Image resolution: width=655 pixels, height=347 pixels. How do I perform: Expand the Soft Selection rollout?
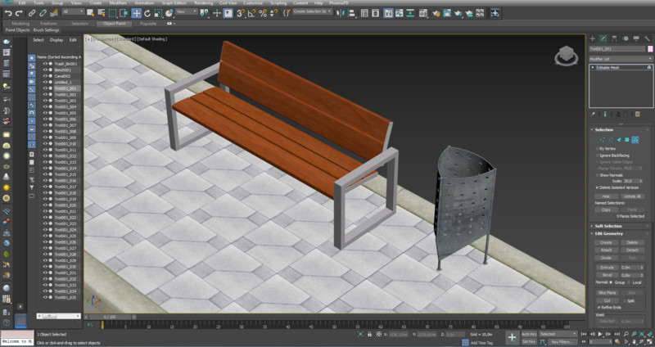click(608, 226)
